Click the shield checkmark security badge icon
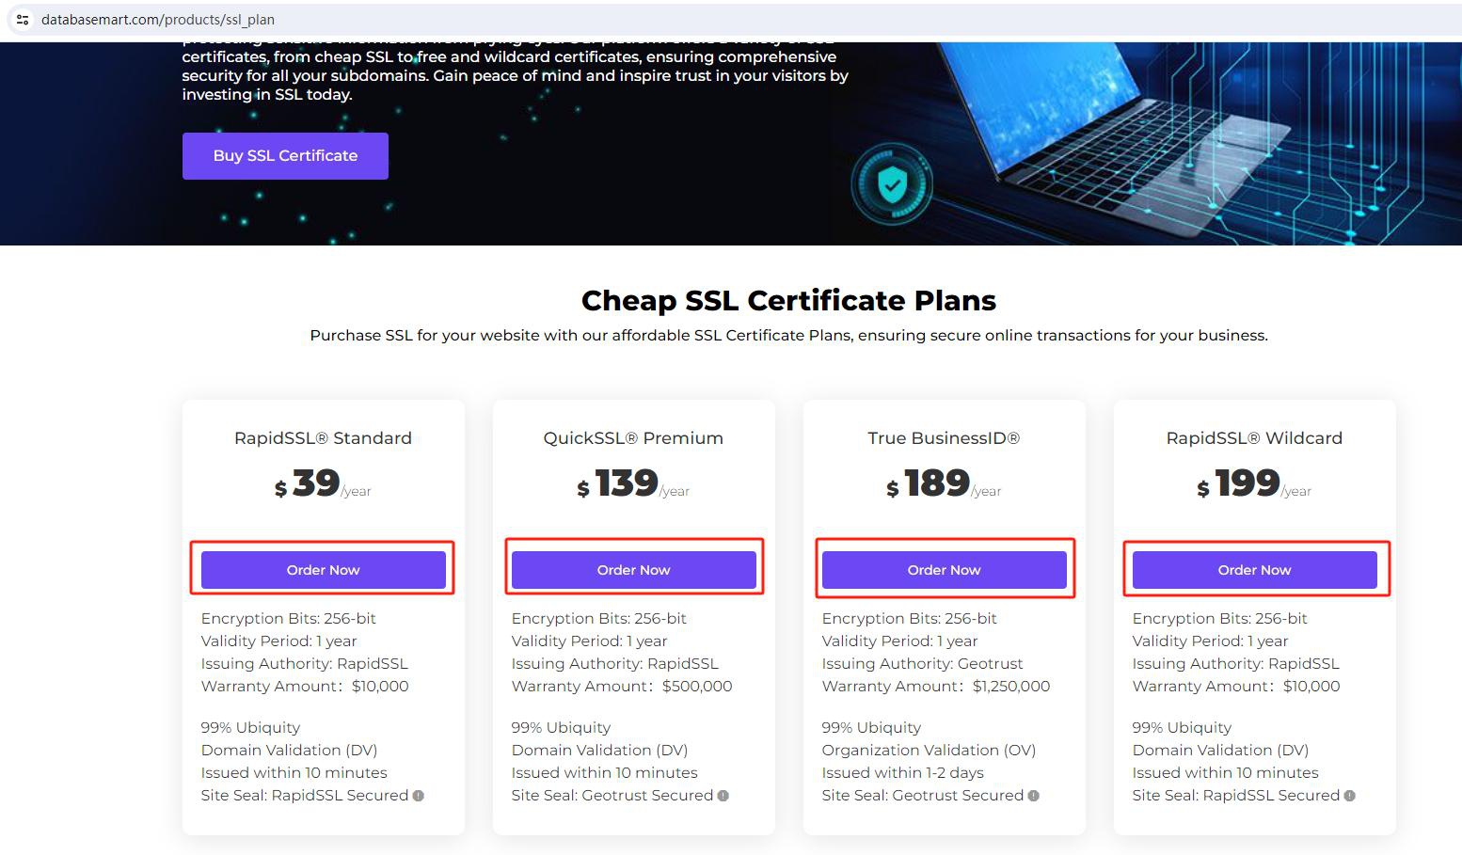This screenshot has width=1462, height=855. (x=892, y=184)
